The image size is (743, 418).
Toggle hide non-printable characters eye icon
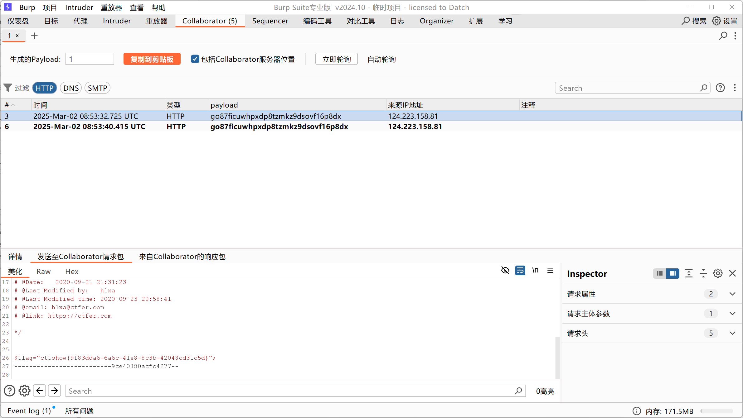505,270
